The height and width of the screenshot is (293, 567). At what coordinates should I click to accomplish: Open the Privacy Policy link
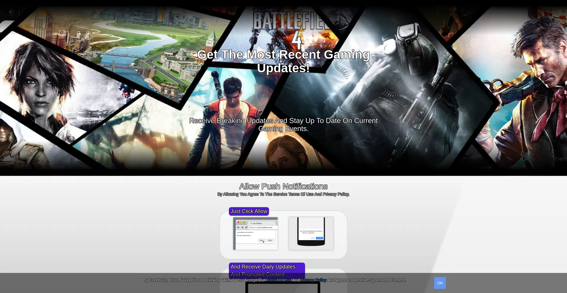313,280
